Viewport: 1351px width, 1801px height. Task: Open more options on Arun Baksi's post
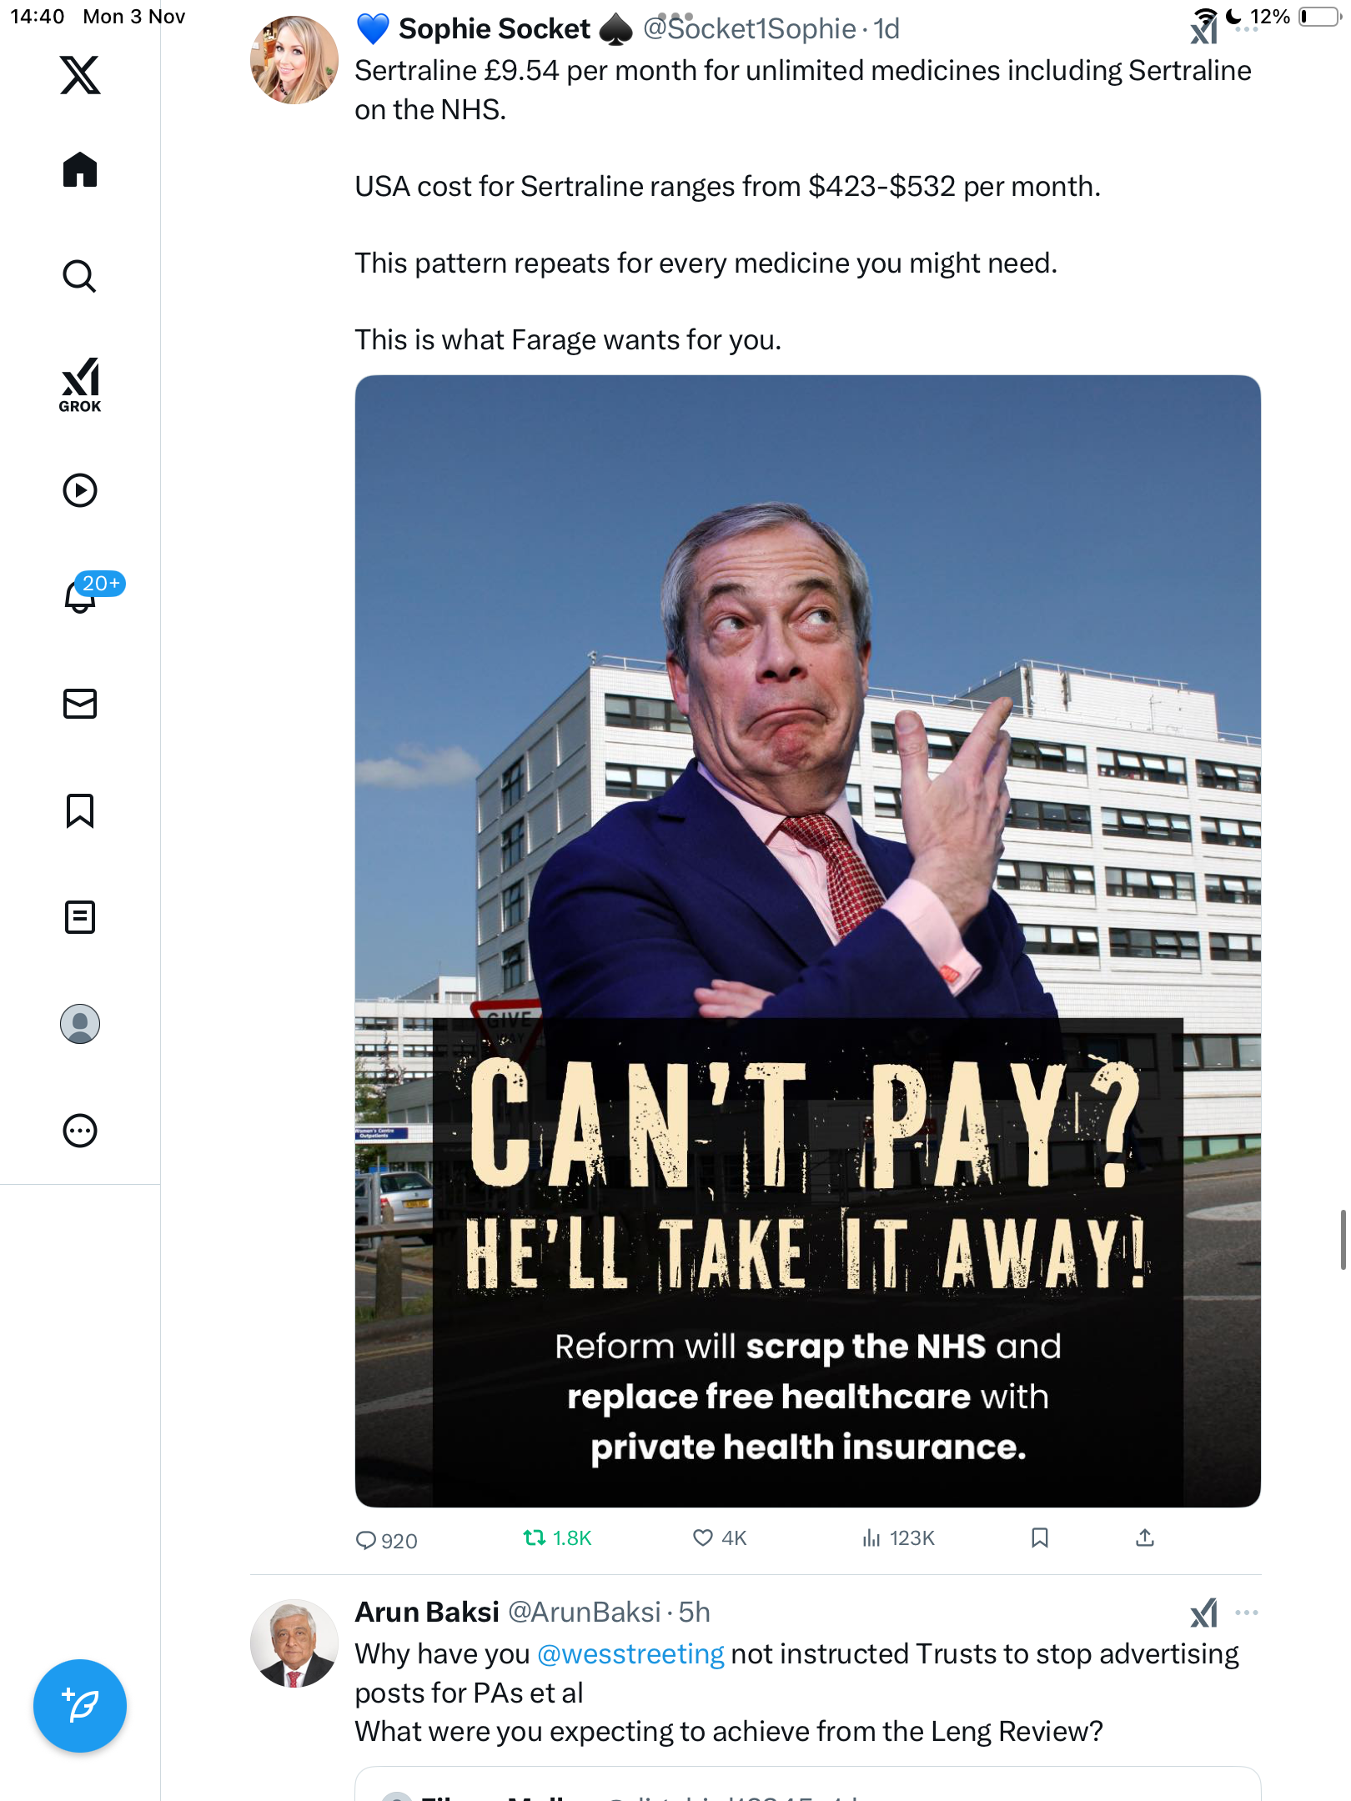(x=1247, y=1613)
